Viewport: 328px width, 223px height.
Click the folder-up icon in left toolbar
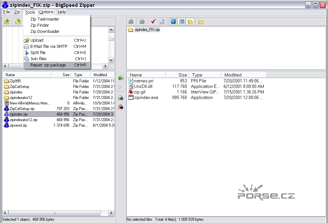(7, 22)
